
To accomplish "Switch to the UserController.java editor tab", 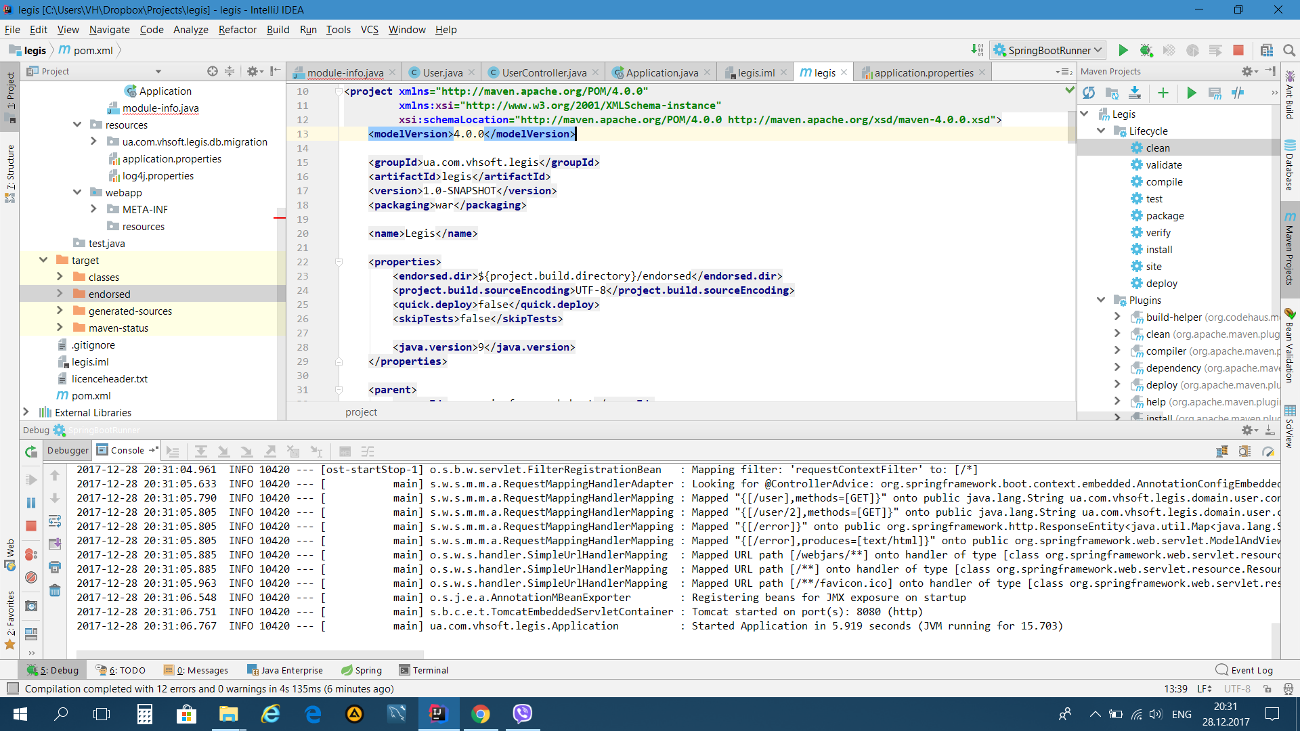I will 543,72.
